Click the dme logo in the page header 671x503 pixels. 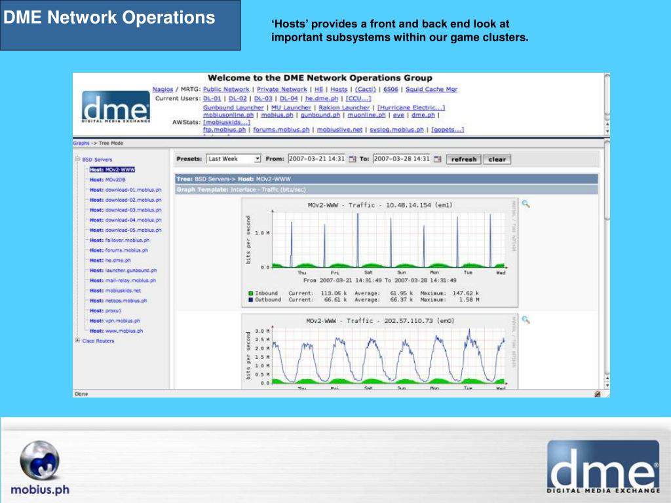[115, 107]
